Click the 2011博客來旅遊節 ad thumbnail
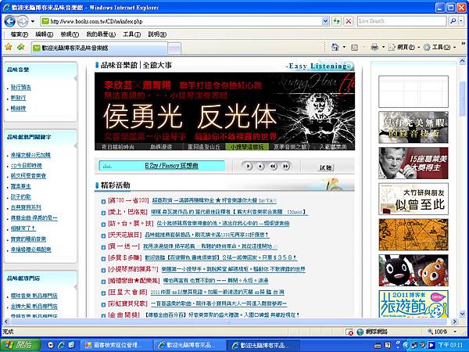 pos(414,304)
